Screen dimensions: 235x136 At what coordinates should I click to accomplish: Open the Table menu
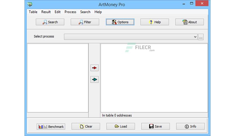(x=33, y=12)
